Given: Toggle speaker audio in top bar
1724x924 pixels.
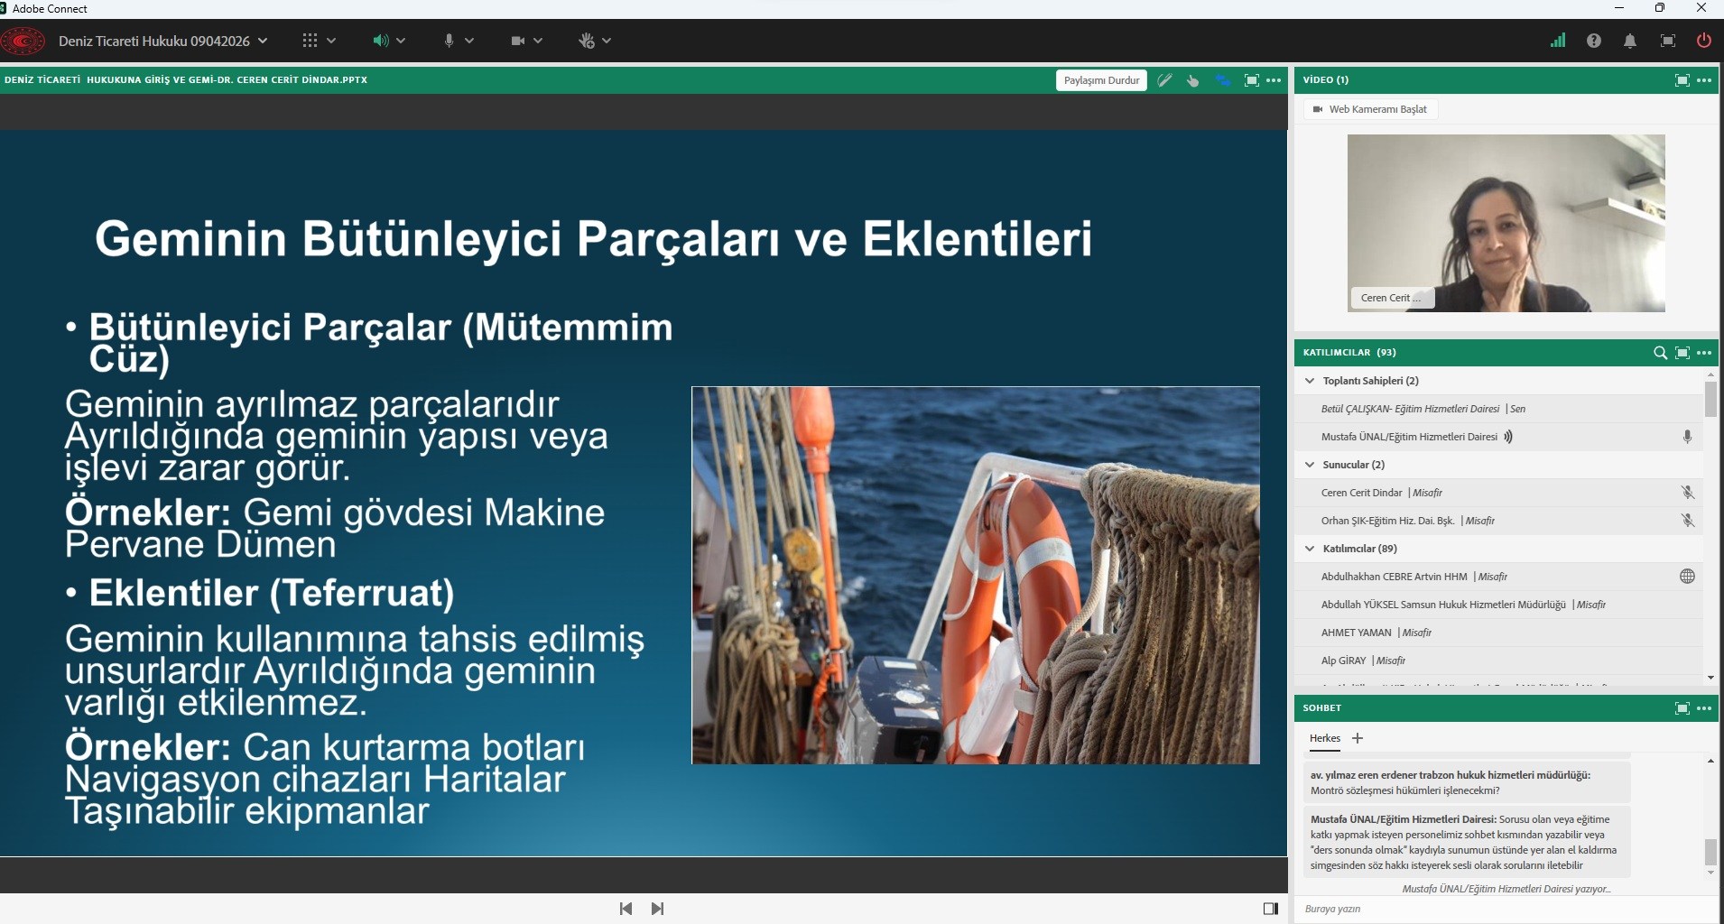Looking at the screenshot, I should [380, 41].
